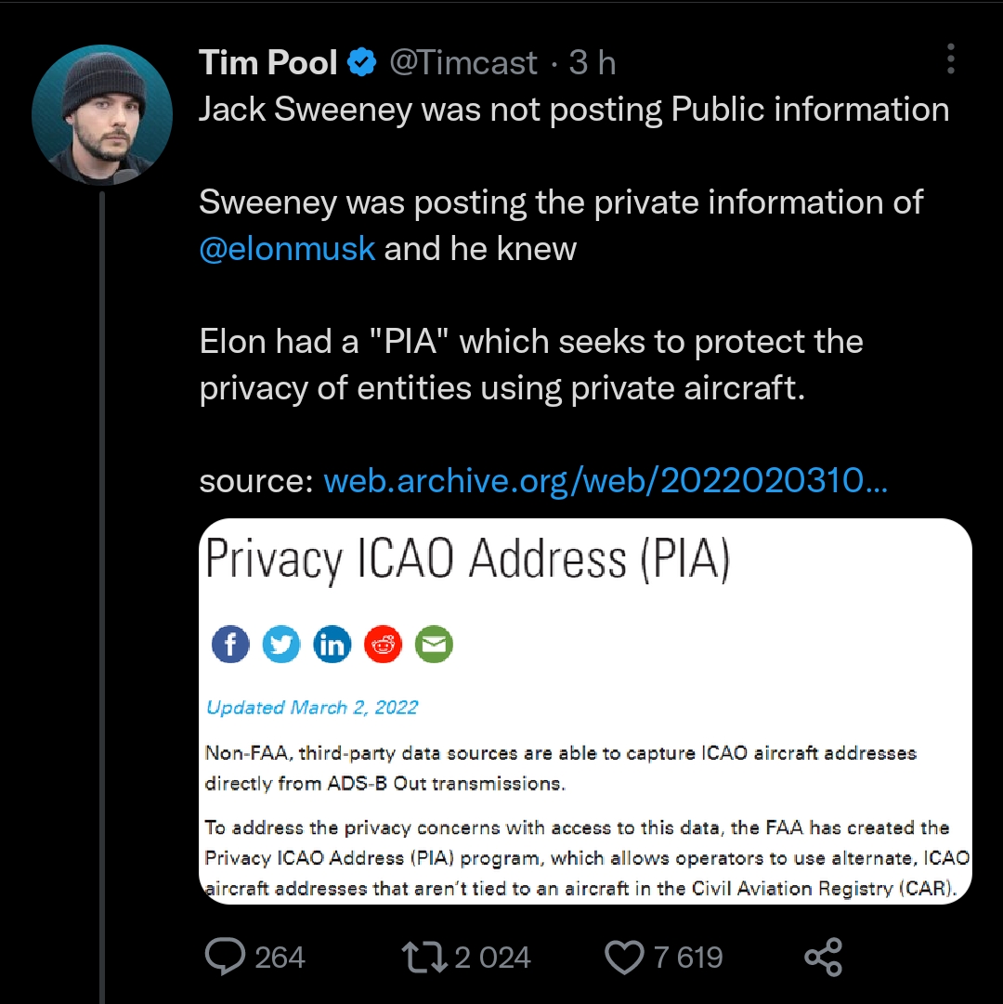Retweet using the retweet arrows icon
The width and height of the screenshot is (1003, 1004).
[x=424, y=958]
